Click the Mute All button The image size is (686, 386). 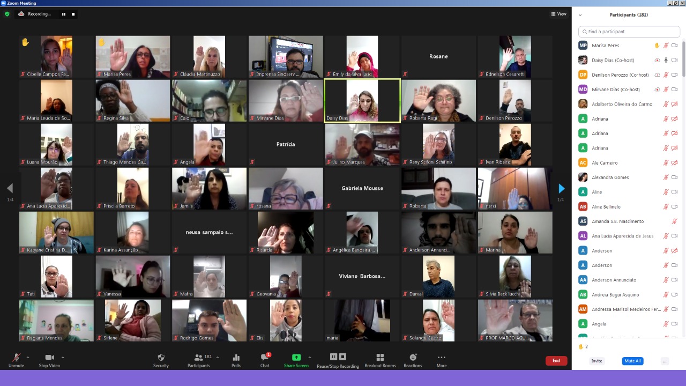[632, 361]
